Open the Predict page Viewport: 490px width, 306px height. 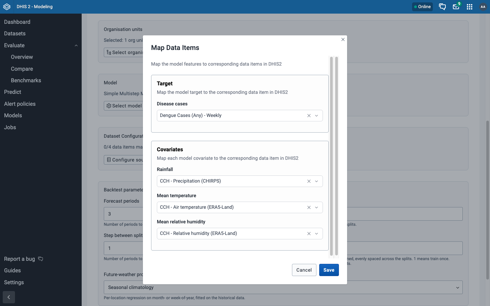point(13,92)
